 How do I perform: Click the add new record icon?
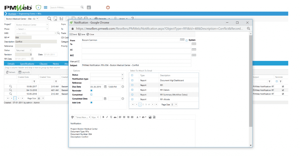[55, 18]
